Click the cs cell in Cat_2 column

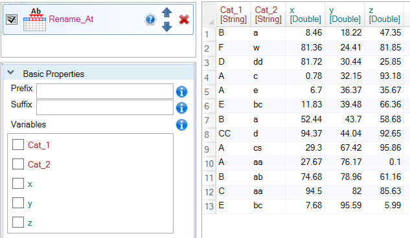tap(268, 148)
